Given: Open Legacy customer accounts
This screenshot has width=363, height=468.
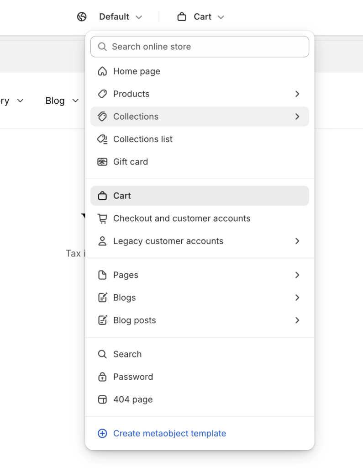Looking at the screenshot, I should [x=200, y=241].
